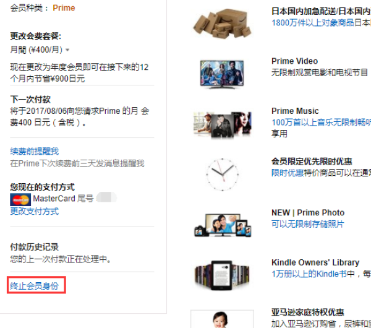The width and height of the screenshot is (371, 328).
Task: Open the Prime Video television icon
Action: click(222, 74)
